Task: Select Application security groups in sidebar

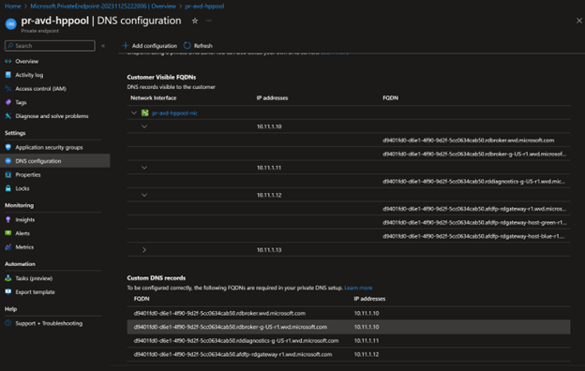Action: point(49,147)
